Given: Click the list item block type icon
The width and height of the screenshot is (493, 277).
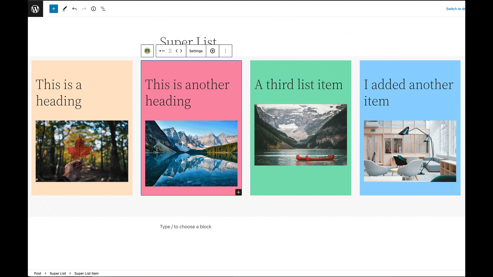Looking at the screenshot, I should 162,51.
